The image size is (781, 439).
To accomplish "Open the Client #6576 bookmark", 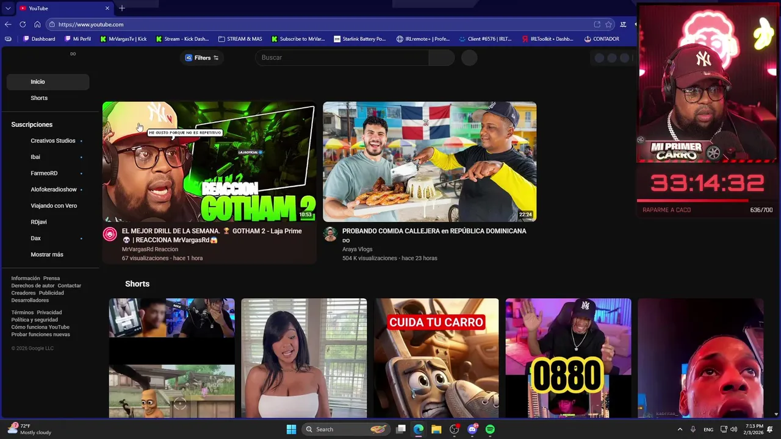I will tap(486, 39).
